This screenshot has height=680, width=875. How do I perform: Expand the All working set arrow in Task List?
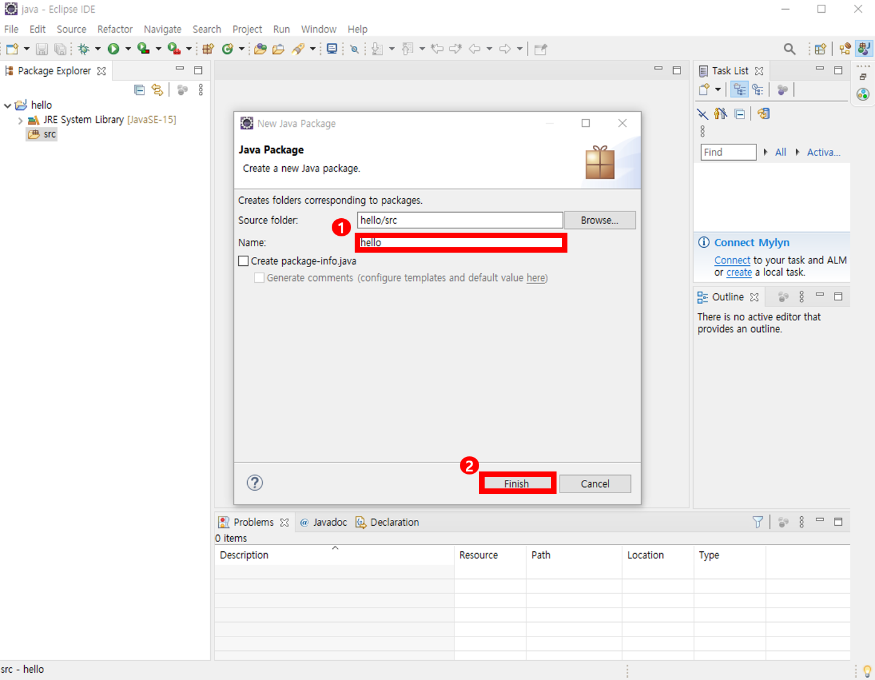766,152
